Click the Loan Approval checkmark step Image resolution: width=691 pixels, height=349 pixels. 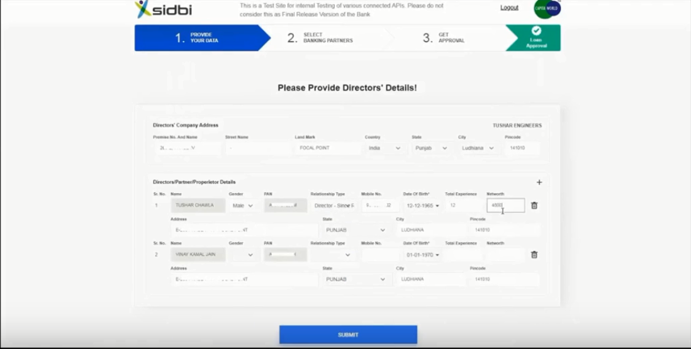point(536,38)
